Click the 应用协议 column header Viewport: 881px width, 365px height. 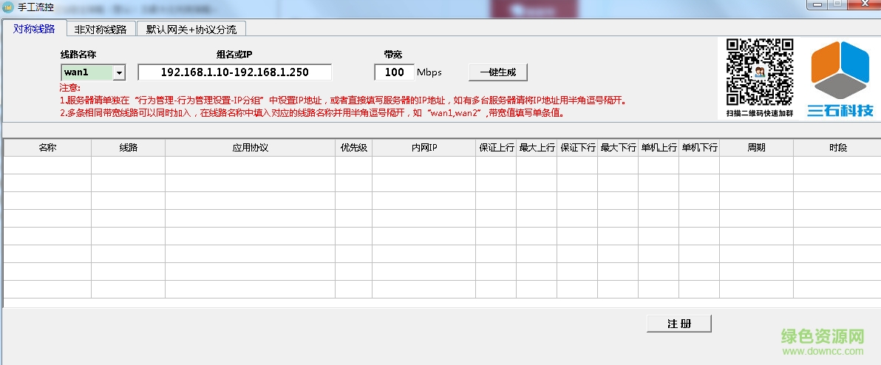(250, 148)
